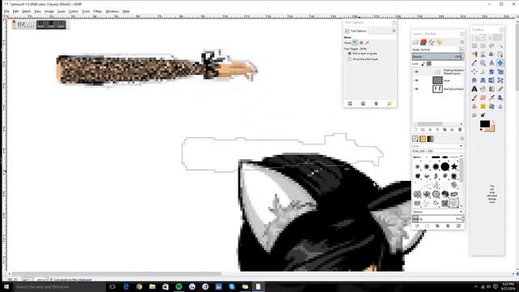Image resolution: width=519 pixels, height=292 pixels.
Task: Select the Rotate tool
Action: click(x=491, y=71)
